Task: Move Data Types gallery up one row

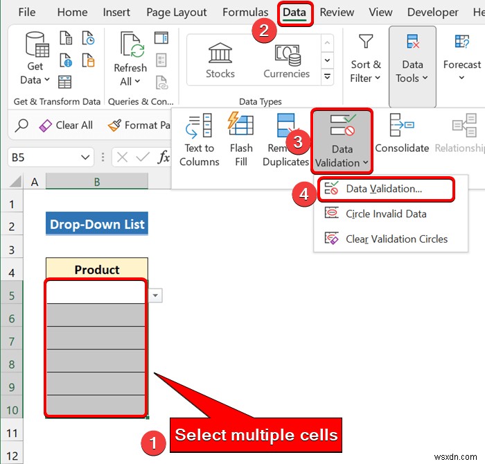Action: (x=327, y=42)
